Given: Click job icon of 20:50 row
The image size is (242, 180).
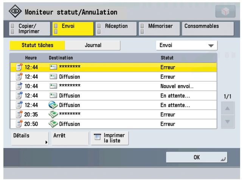Looking at the screenshot, I should click(x=19, y=124).
